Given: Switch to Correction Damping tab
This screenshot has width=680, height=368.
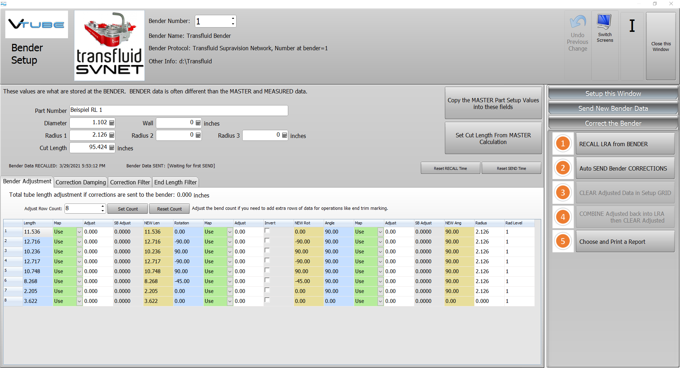Looking at the screenshot, I should 81,182.
